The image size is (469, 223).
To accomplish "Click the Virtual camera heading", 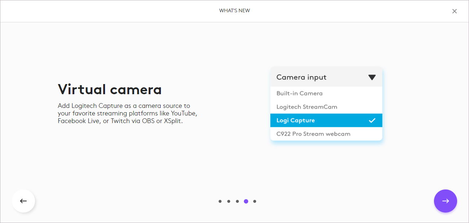I will coord(110,89).
